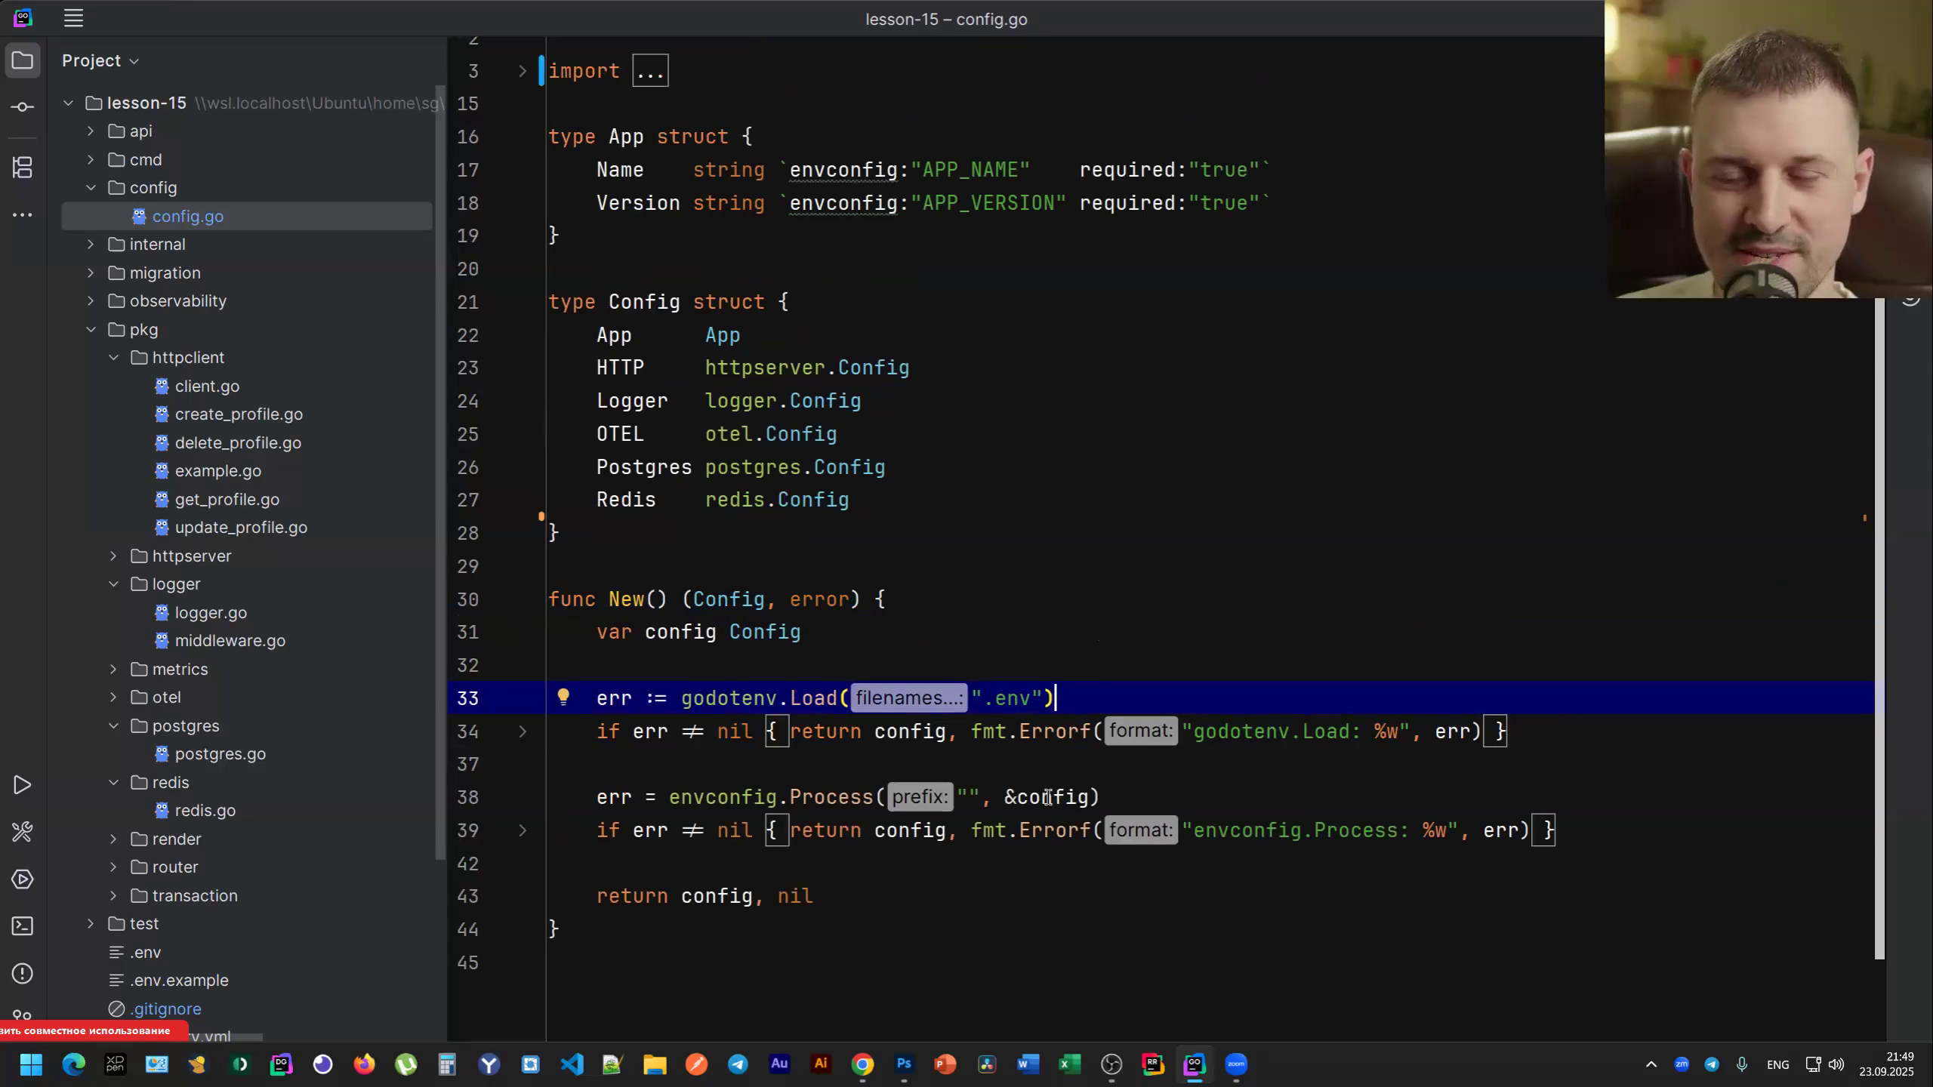Viewport: 1933px width, 1087px height.
Task: Open the Build hammer tool window
Action: point(23,832)
